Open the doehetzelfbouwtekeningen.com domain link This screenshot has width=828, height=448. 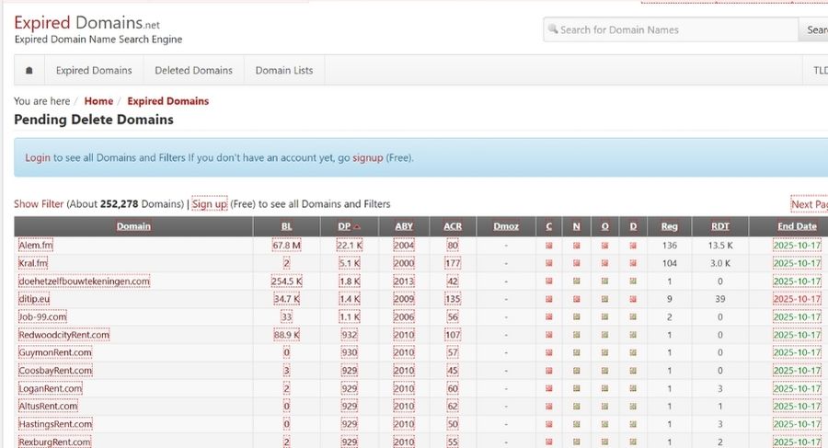84,281
